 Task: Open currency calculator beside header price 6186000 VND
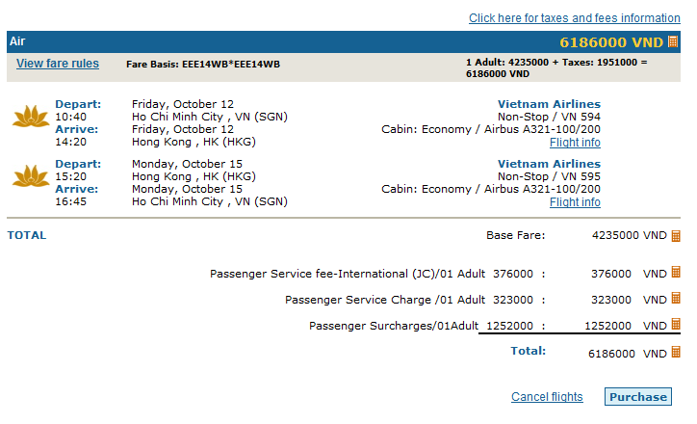tap(673, 41)
